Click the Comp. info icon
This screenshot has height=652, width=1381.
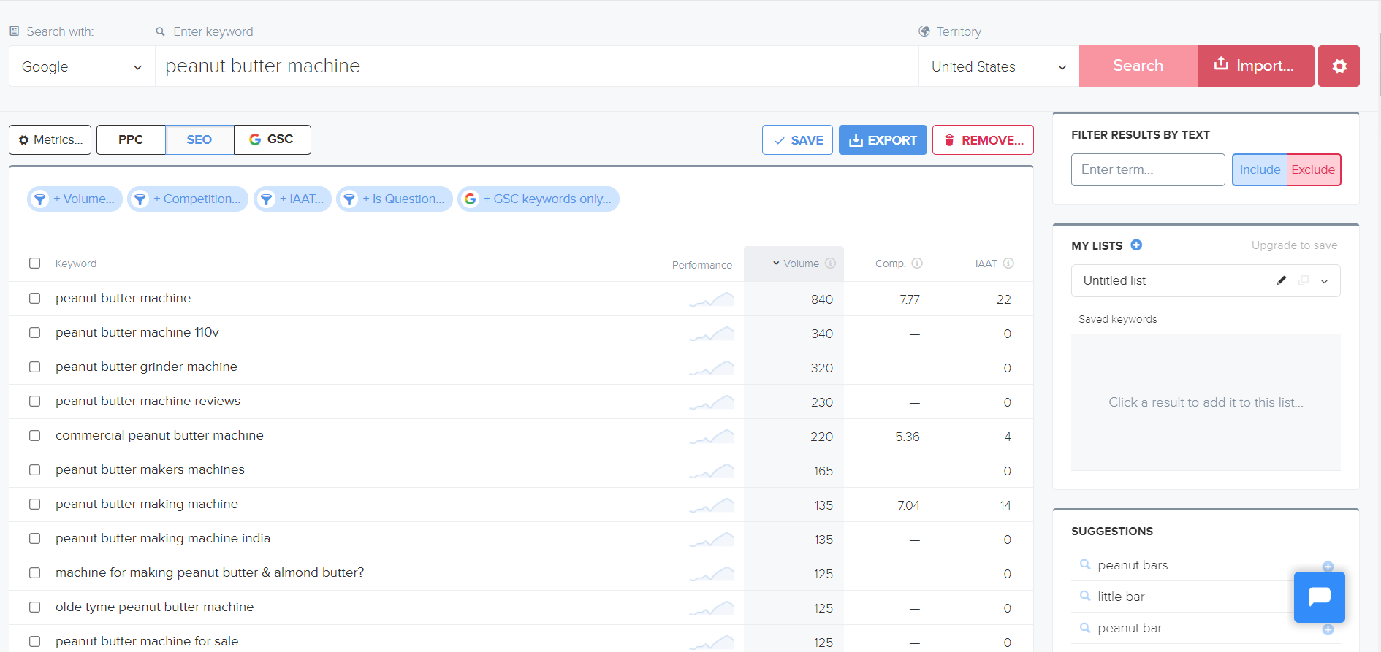pyautogui.click(x=917, y=264)
